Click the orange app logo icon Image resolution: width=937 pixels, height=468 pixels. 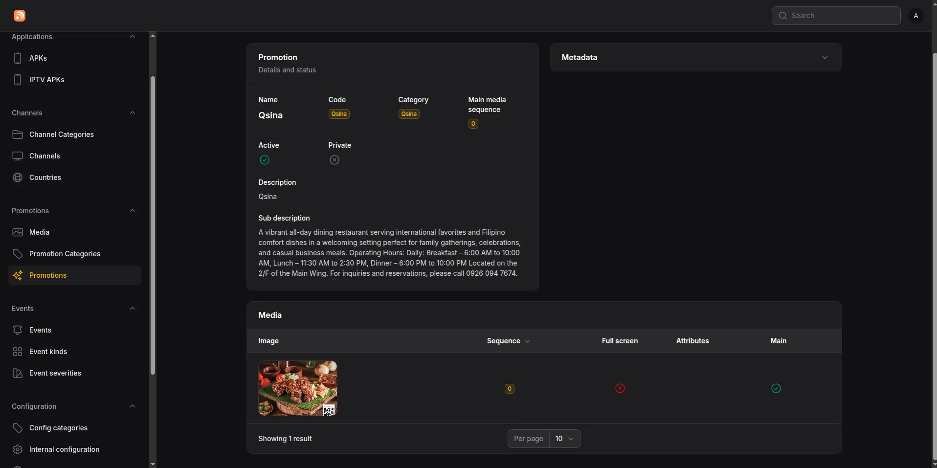point(20,16)
